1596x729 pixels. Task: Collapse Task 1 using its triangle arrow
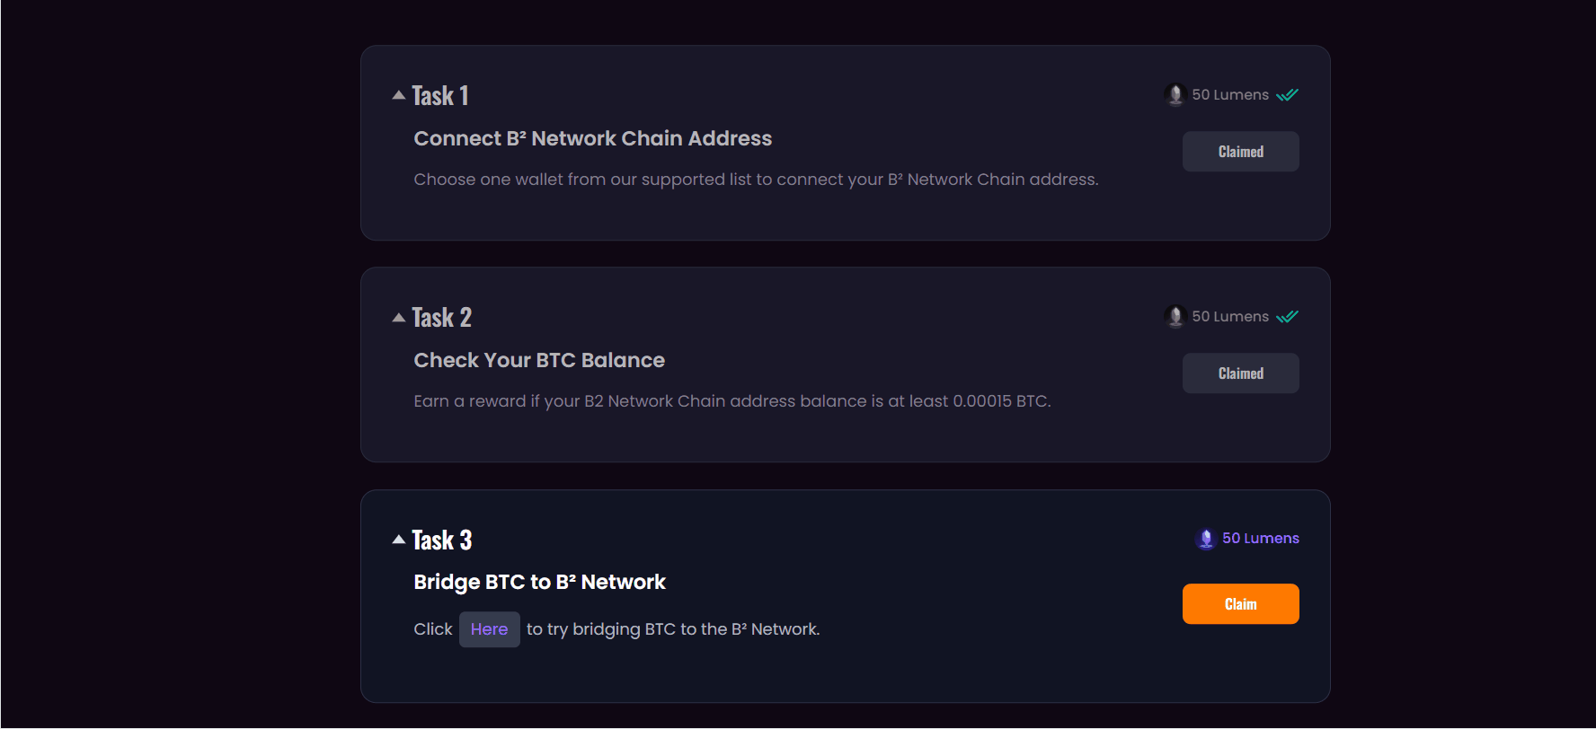[x=399, y=95]
